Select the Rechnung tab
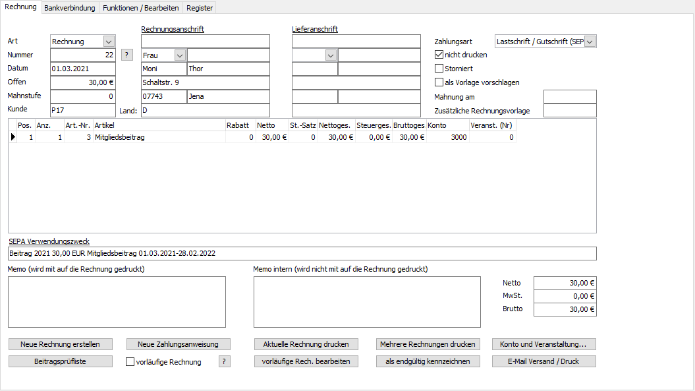 20,7
